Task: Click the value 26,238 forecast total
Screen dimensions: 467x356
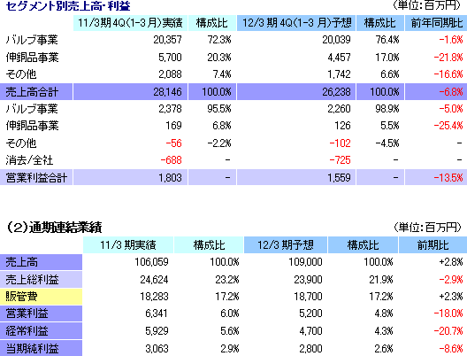Action: click(336, 92)
